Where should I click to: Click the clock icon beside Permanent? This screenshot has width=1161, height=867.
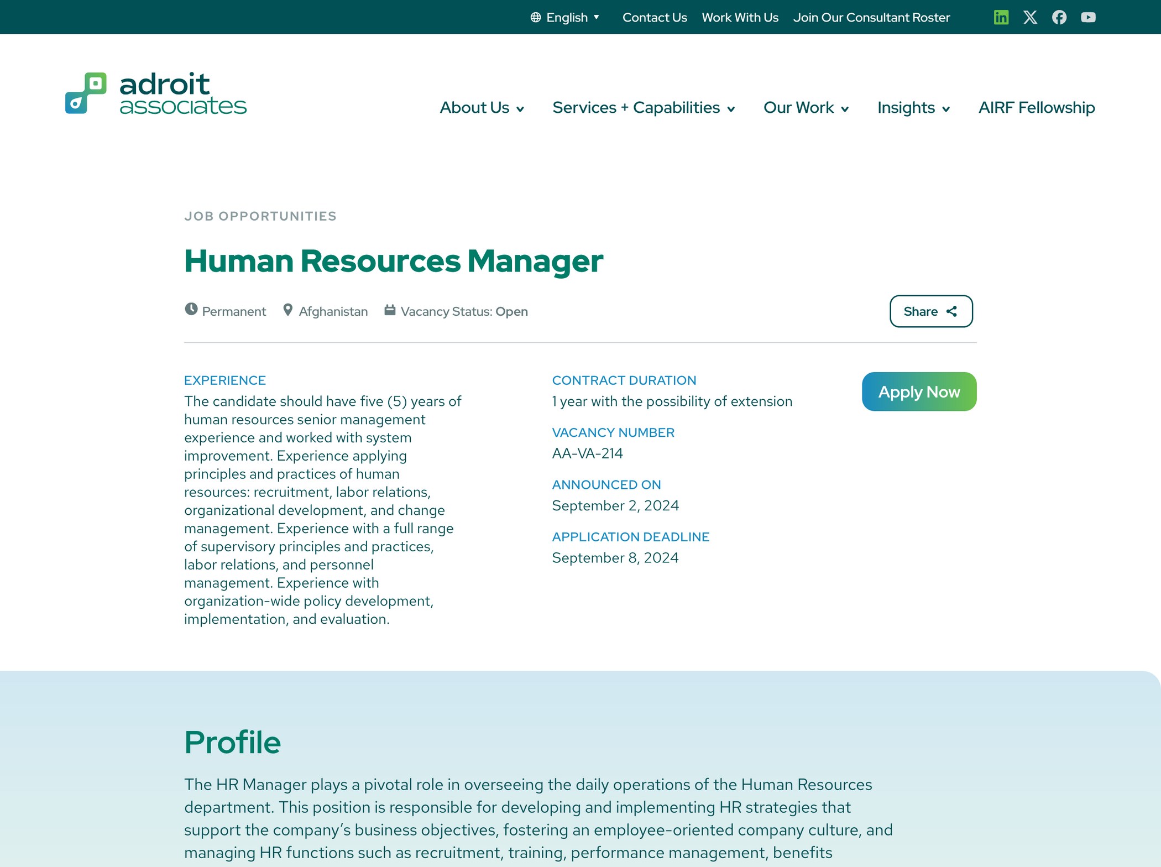pos(191,309)
